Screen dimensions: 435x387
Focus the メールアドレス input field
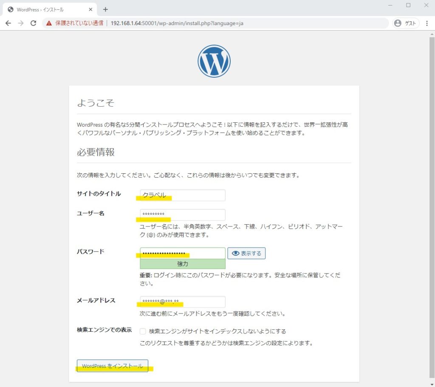(x=183, y=302)
